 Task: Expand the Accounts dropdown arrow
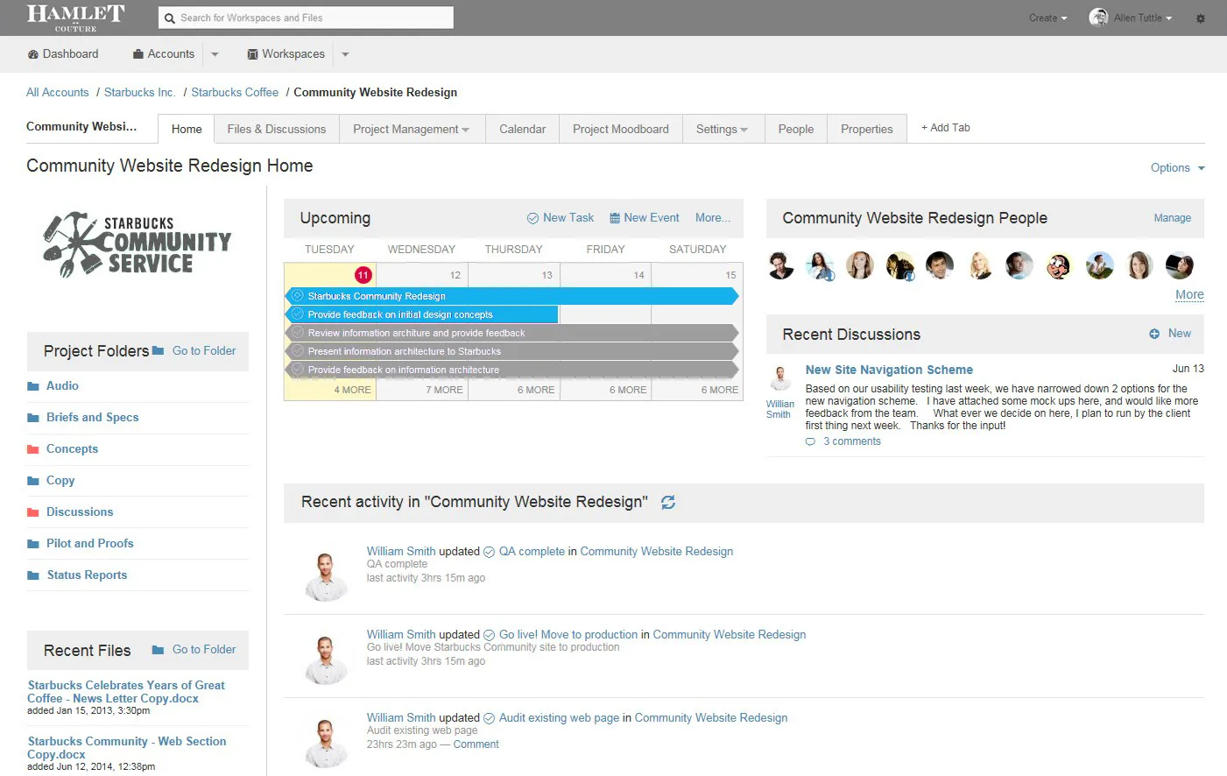click(x=215, y=54)
